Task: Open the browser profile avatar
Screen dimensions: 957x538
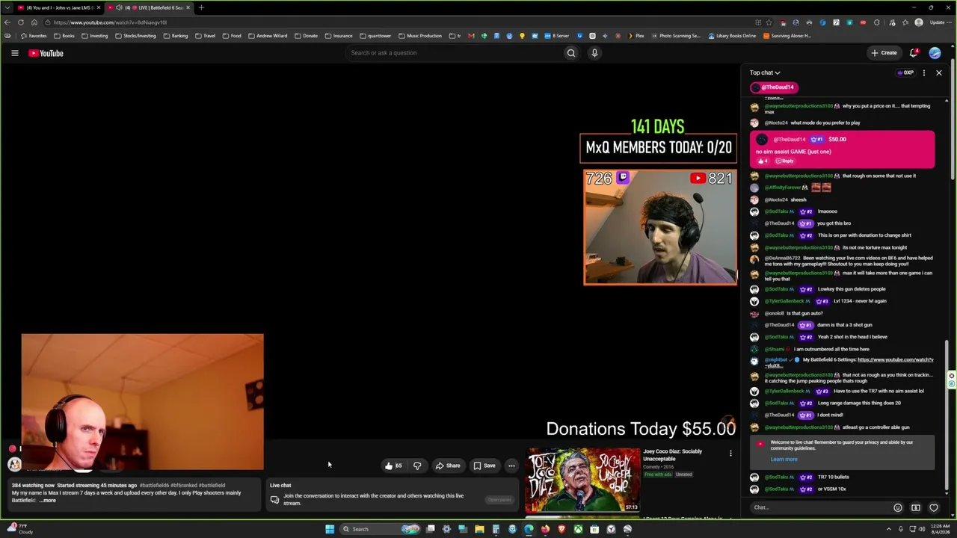Action: [919, 22]
